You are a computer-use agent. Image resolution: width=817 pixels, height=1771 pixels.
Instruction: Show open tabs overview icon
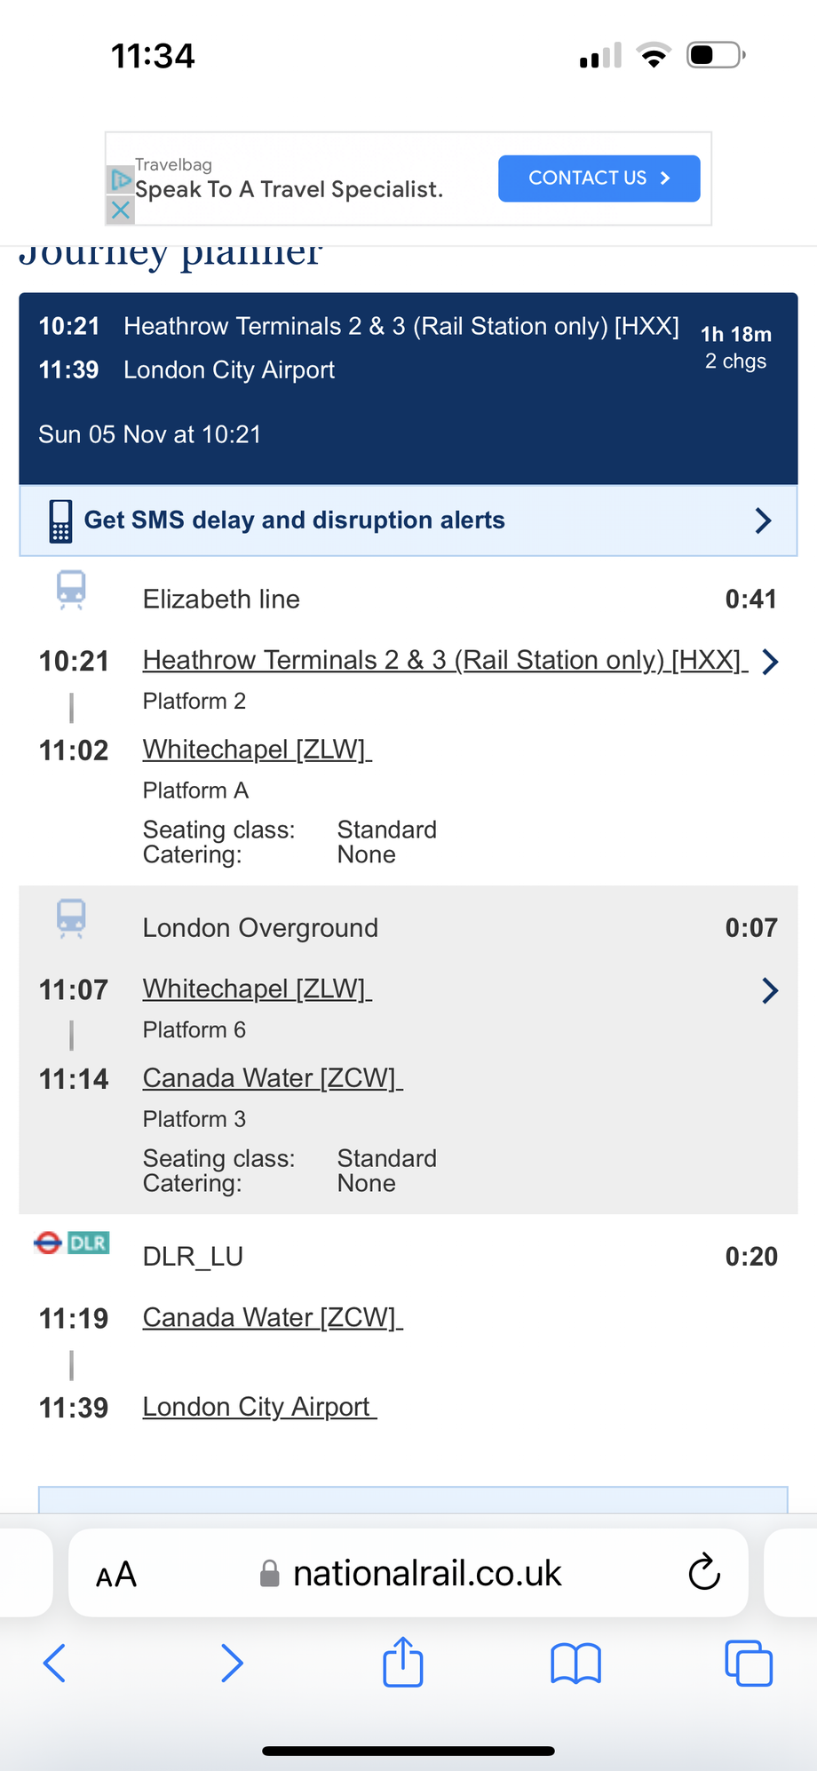749,1663
